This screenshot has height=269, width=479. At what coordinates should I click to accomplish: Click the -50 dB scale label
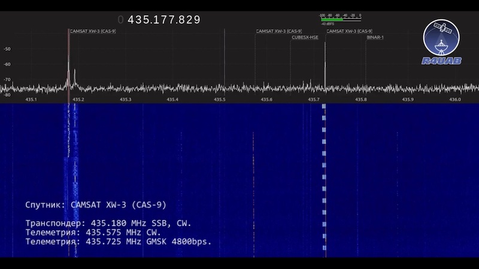click(x=7, y=49)
